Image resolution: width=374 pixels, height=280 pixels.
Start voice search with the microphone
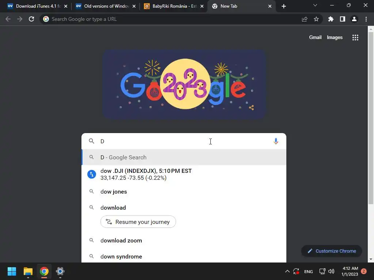(276, 141)
